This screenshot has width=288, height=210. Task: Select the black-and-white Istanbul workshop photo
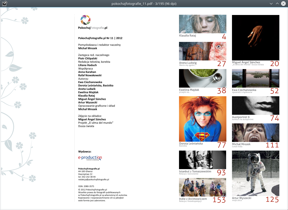(203, 160)
